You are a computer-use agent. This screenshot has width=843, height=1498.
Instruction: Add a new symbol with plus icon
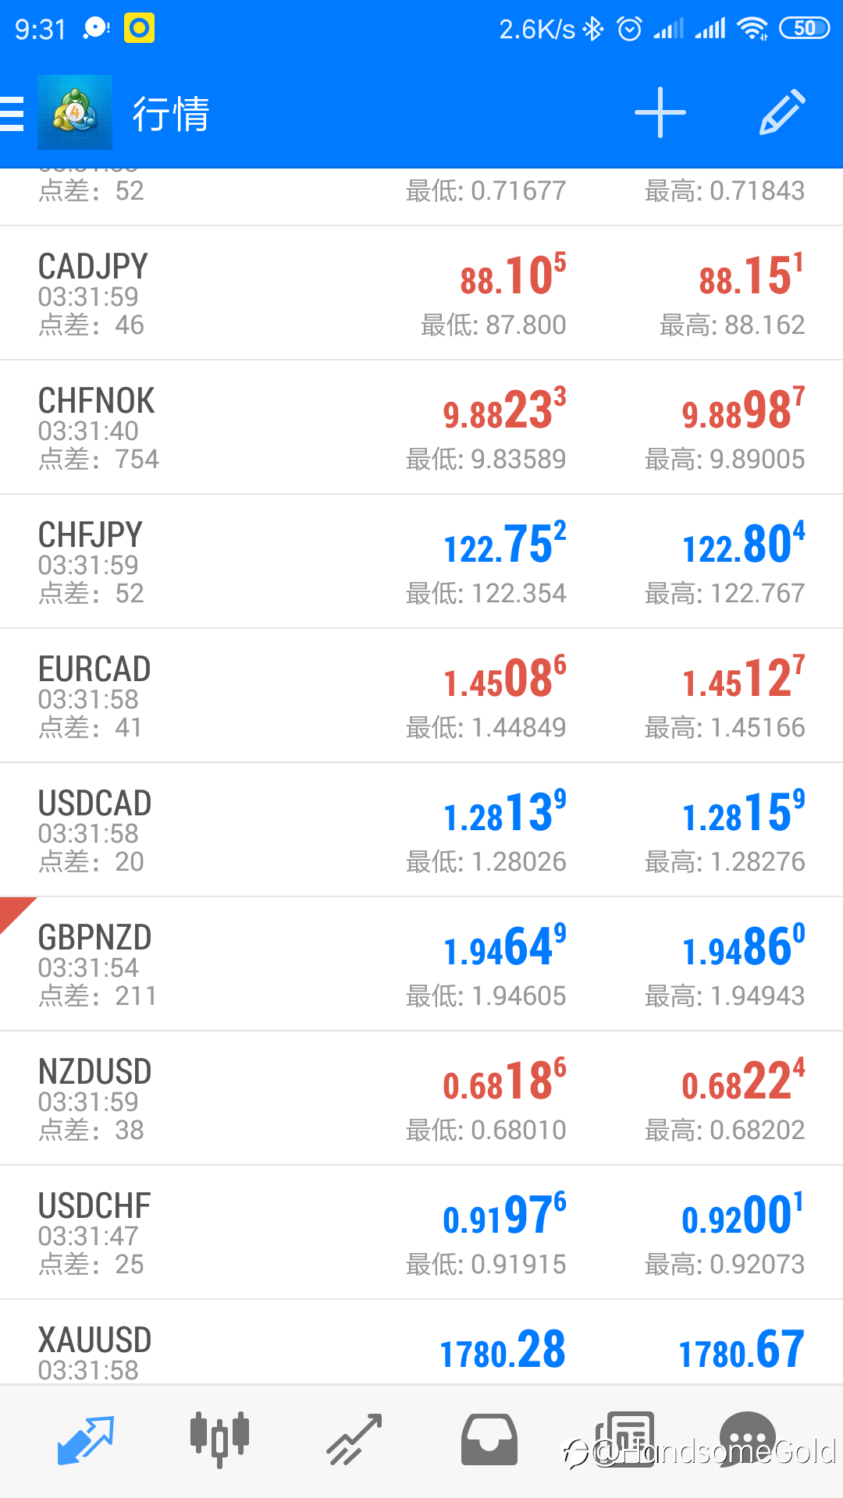[660, 112]
